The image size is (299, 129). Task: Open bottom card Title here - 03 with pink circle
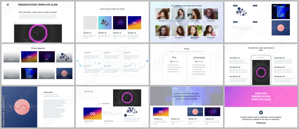[195, 116]
